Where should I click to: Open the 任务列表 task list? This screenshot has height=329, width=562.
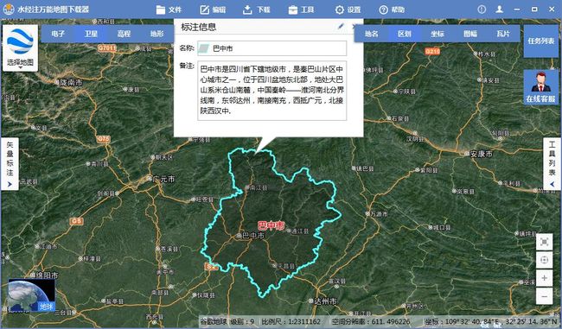pyautogui.click(x=541, y=41)
